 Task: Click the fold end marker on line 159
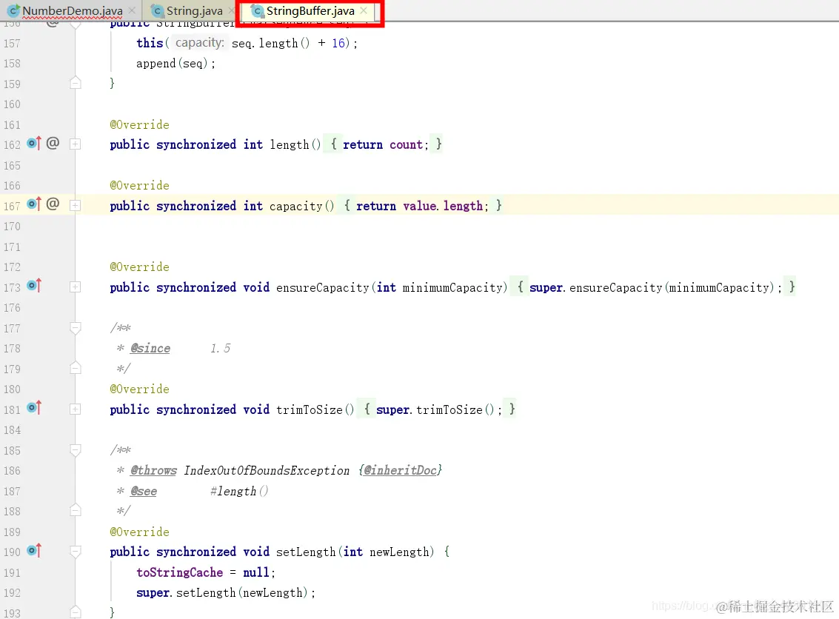(x=76, y=83)
